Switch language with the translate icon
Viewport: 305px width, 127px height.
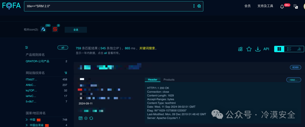[296, 7]
